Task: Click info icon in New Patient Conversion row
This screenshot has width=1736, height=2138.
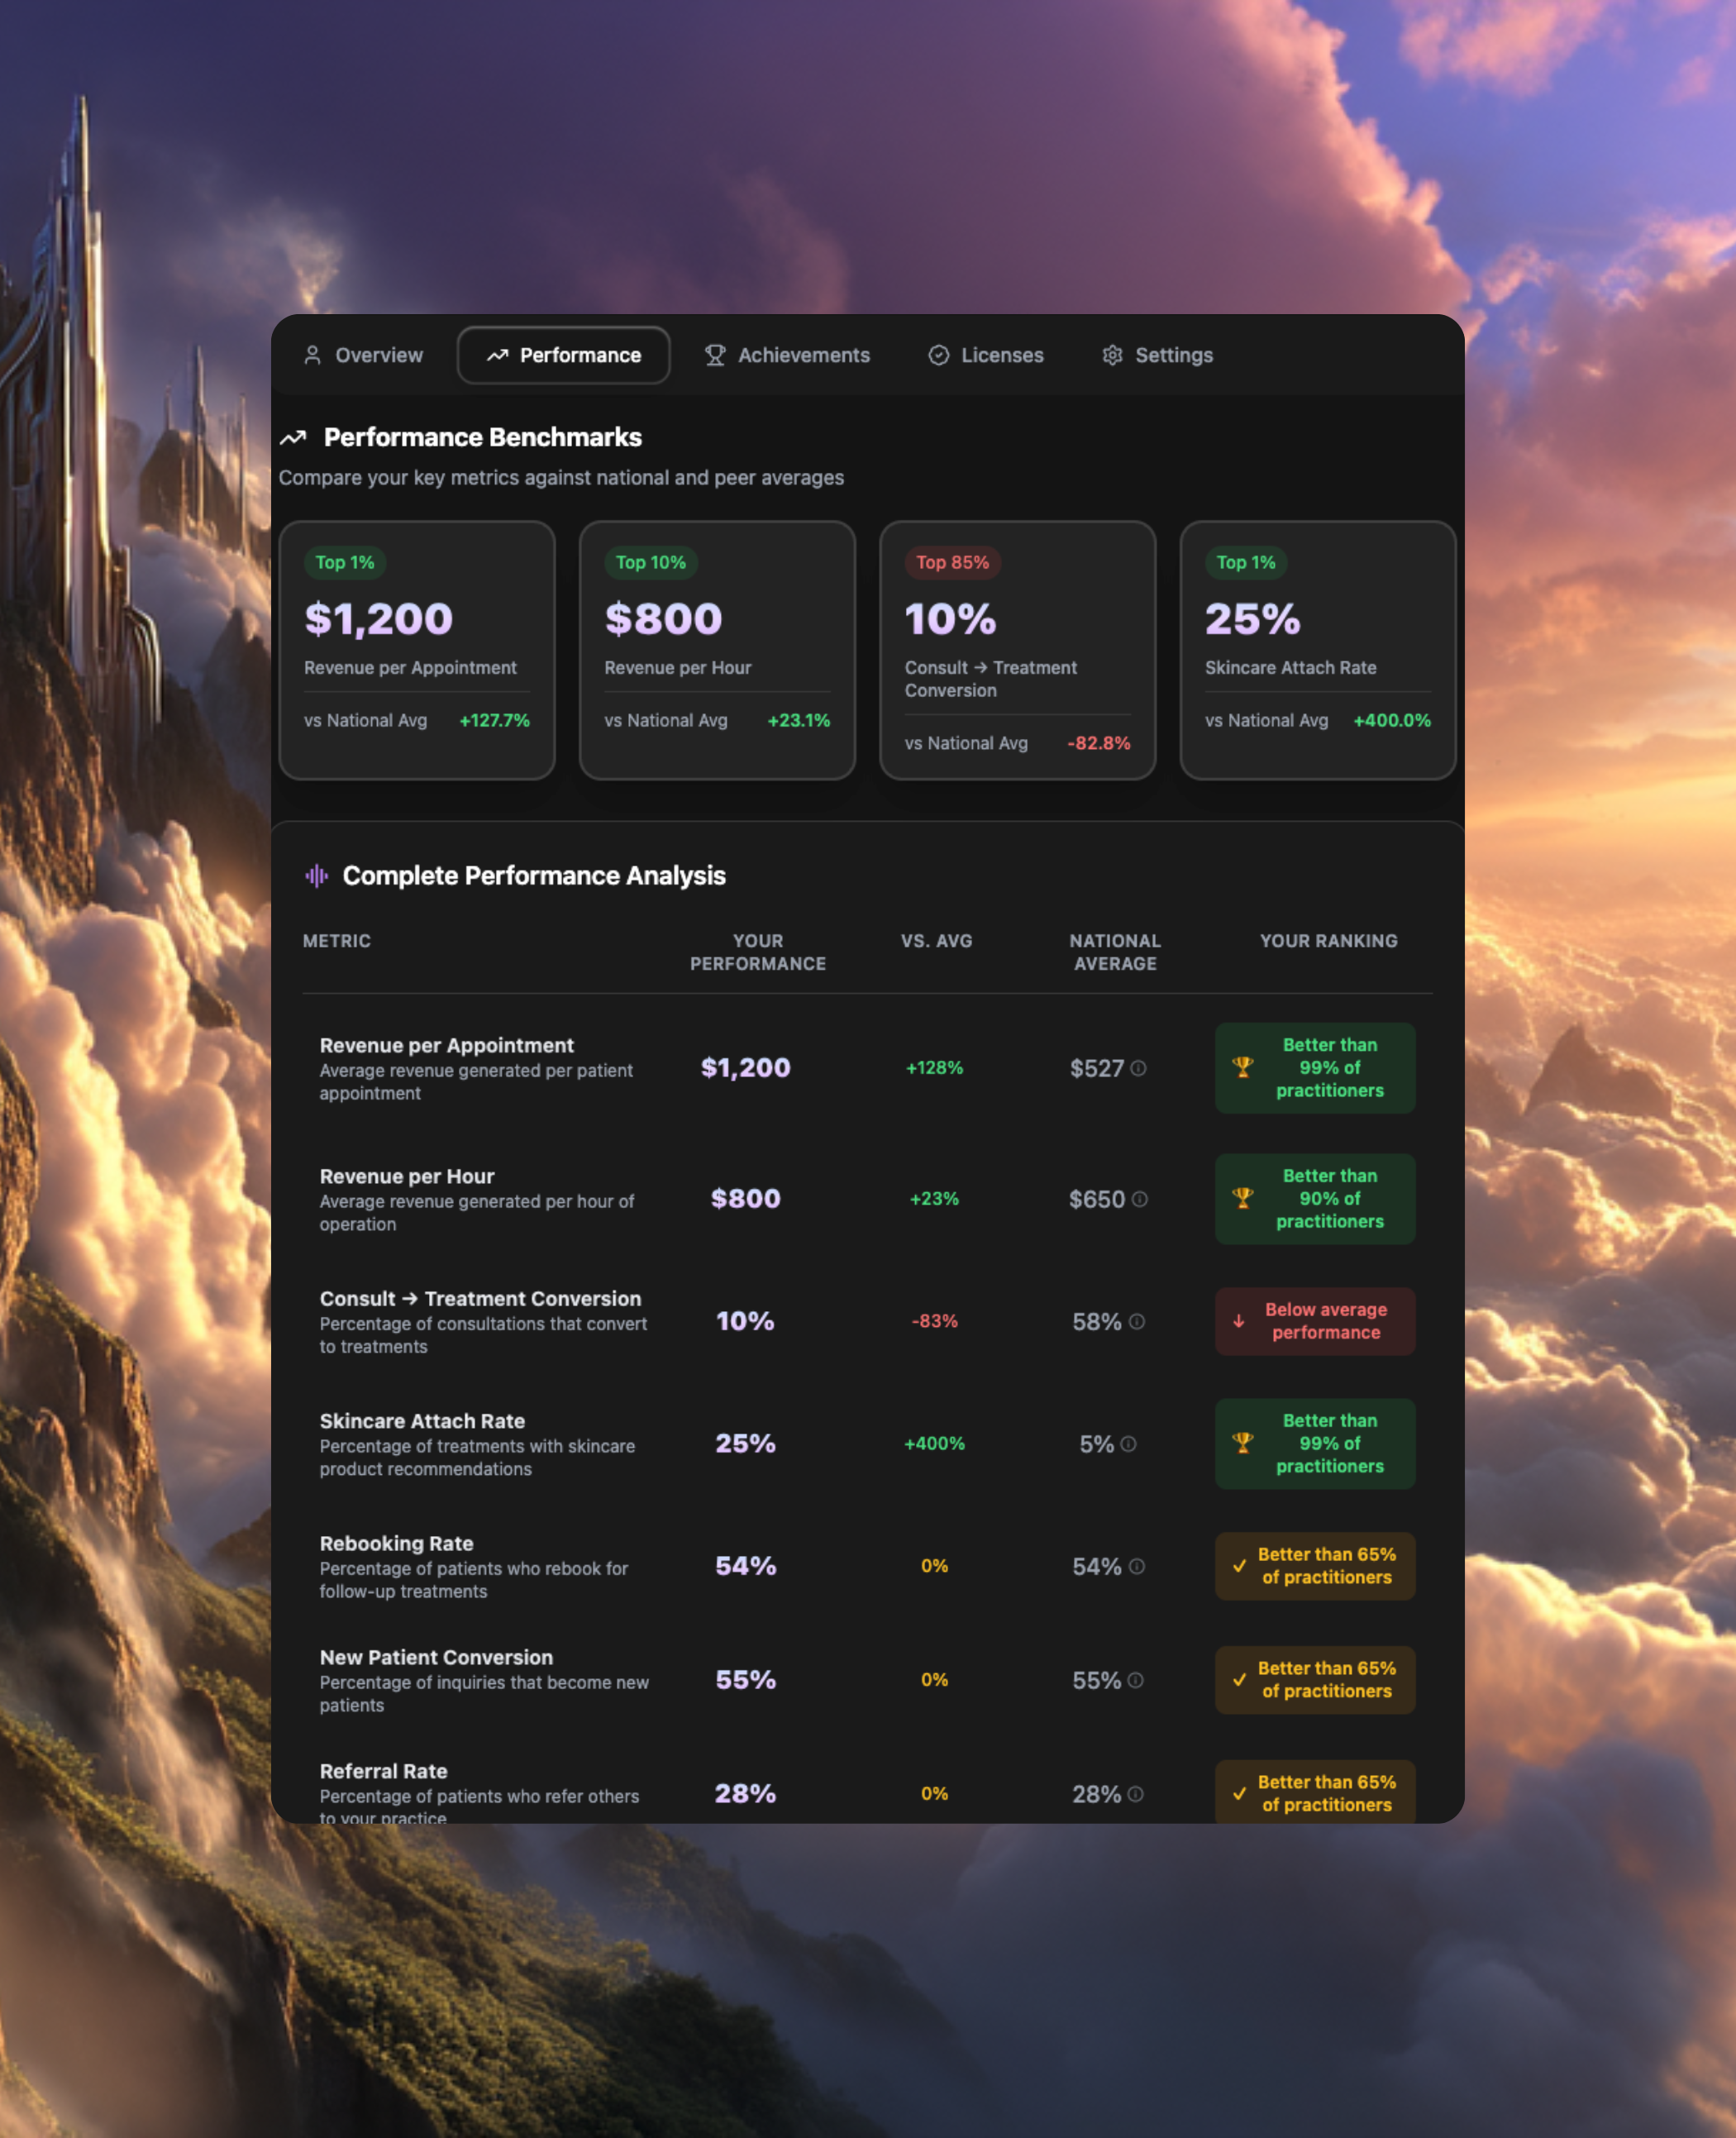Action: [1135, 1680]
